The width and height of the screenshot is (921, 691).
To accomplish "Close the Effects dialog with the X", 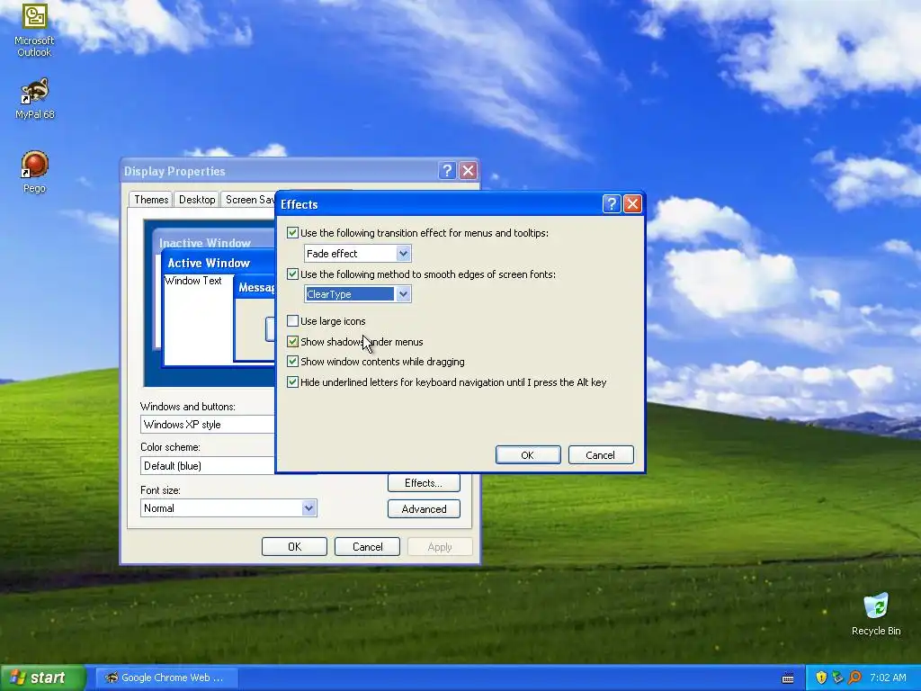I will click(632, 204).
